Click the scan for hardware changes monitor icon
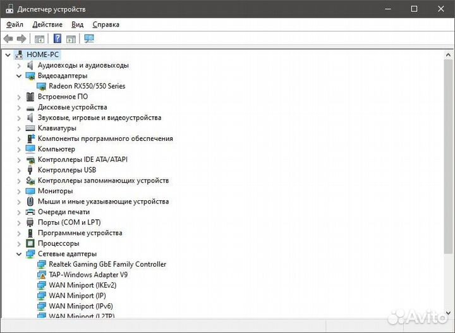Screen dimensions: 455x333 pyautogui.click(x=88, y=39)
